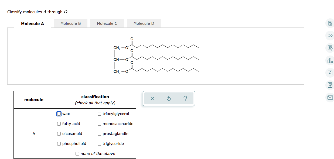Open help via the question mark icon

(x=185, y=98)
